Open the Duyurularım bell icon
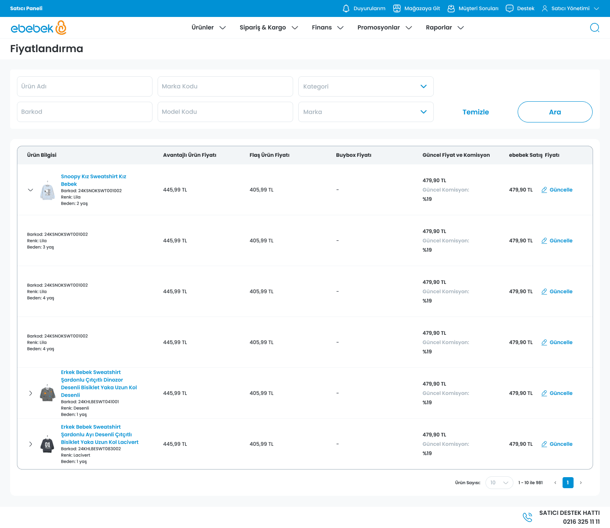Screen dimensions: 610x528 (346, 8)
